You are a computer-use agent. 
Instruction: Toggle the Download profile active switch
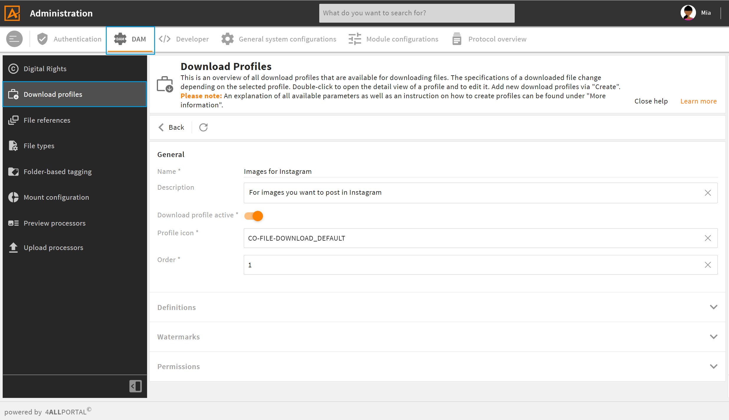tap(254, 216)
